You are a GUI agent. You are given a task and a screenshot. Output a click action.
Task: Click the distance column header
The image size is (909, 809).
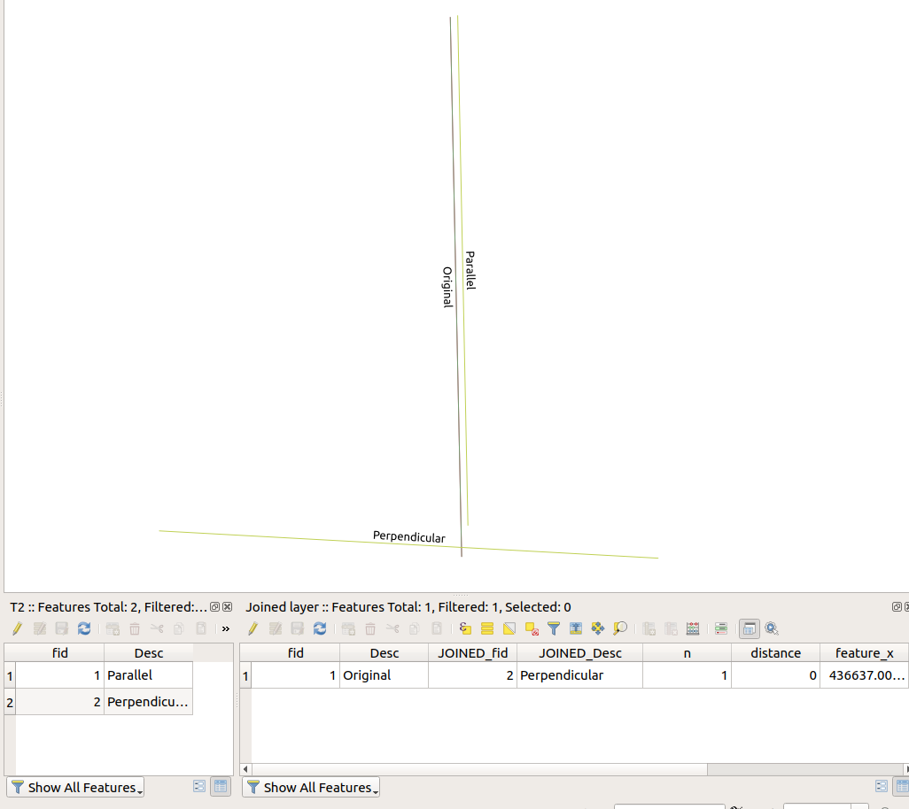776,652
